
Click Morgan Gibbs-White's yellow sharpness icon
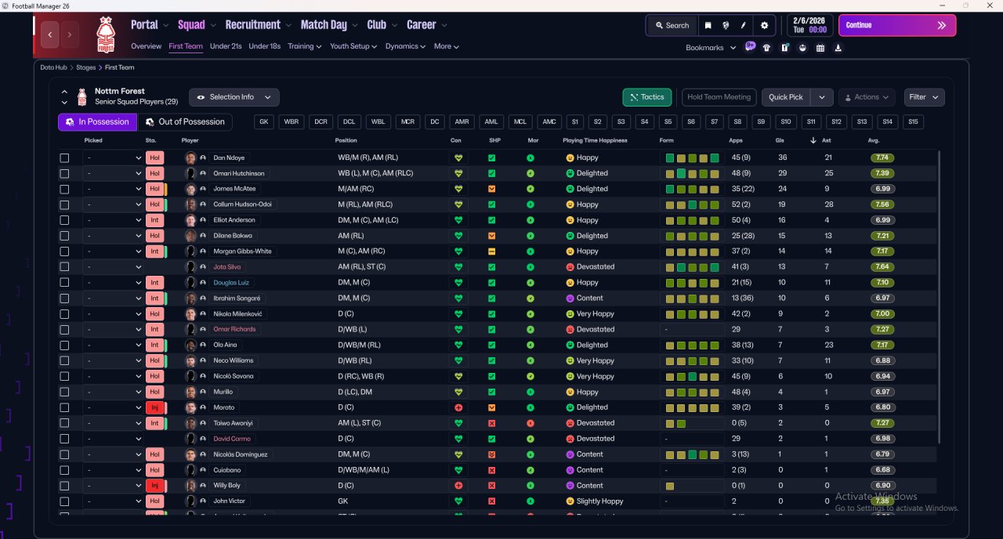(x=491, y=251)
